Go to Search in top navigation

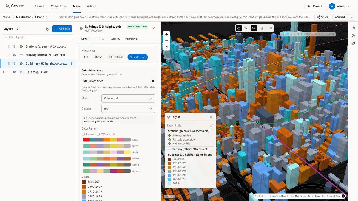tap(39, 6)
